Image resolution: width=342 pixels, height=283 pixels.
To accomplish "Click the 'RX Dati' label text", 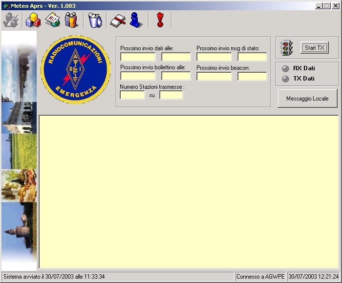I will (304, 68).
